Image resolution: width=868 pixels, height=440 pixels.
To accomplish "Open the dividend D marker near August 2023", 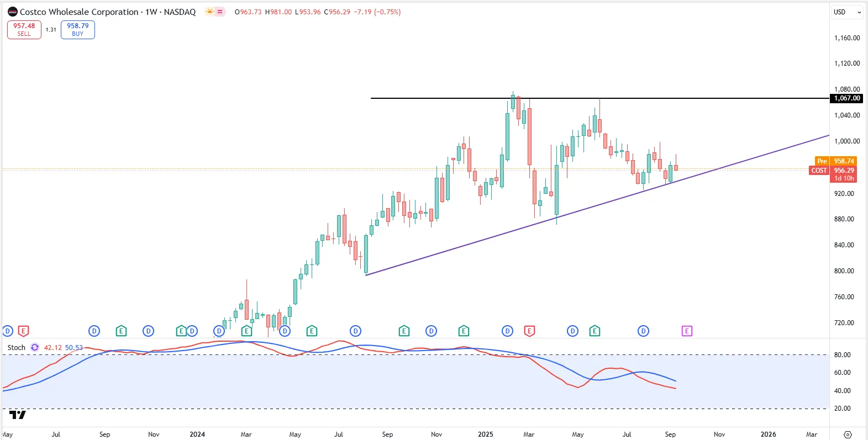I will (94, 331).
